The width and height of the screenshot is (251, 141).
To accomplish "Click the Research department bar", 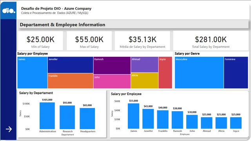I will pos(67,117).
